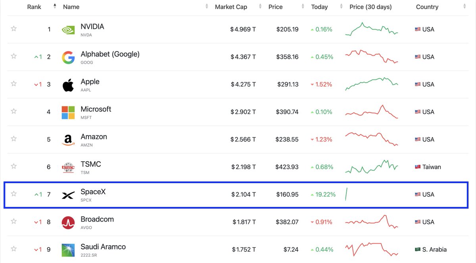The height and width of the screenshot is (263, 476).
Task: Star the Saudi Aramco row
Action: click(14, 249)
